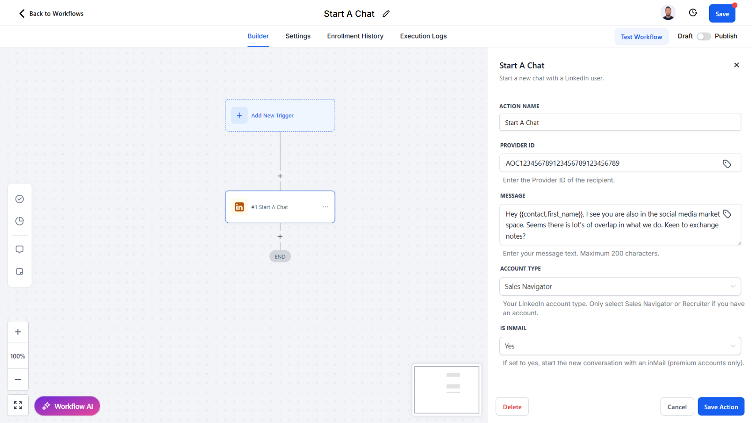Switch to the Enrollment History tab

tap(355, 36)
